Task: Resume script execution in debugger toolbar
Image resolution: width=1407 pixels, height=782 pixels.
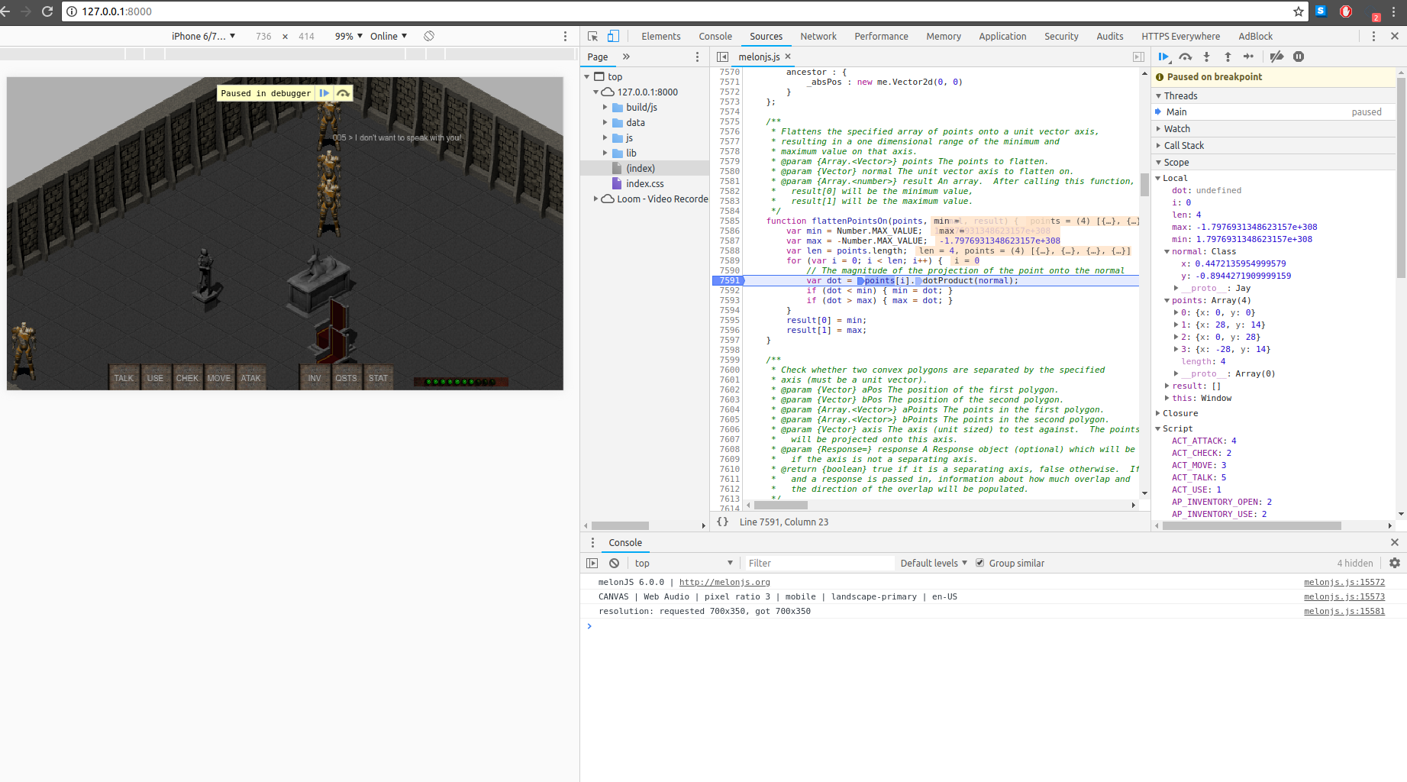Action: (1163, 57)
